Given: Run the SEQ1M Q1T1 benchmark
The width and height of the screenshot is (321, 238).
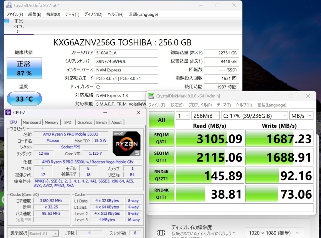Looking at the screenshot, I should pos(162,157).
